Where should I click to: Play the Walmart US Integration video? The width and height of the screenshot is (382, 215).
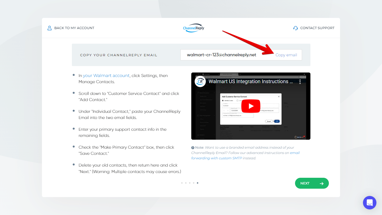(251, 106)
